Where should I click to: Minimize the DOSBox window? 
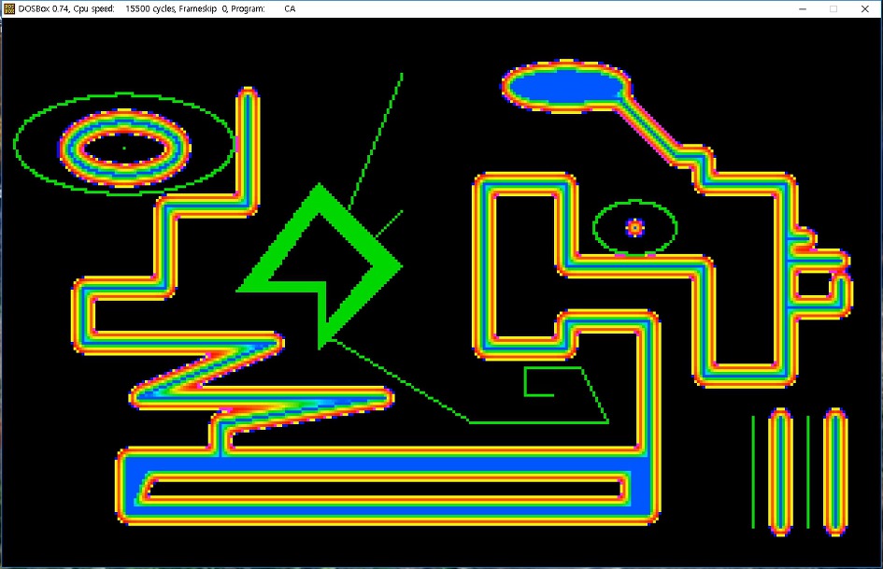click(x=803, y=9)
